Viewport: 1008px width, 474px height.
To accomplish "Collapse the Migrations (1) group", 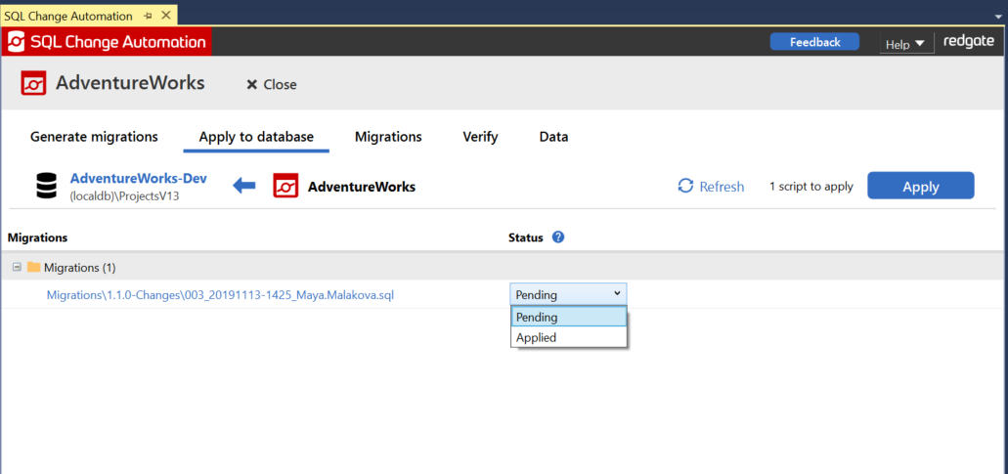I will 17,267.
